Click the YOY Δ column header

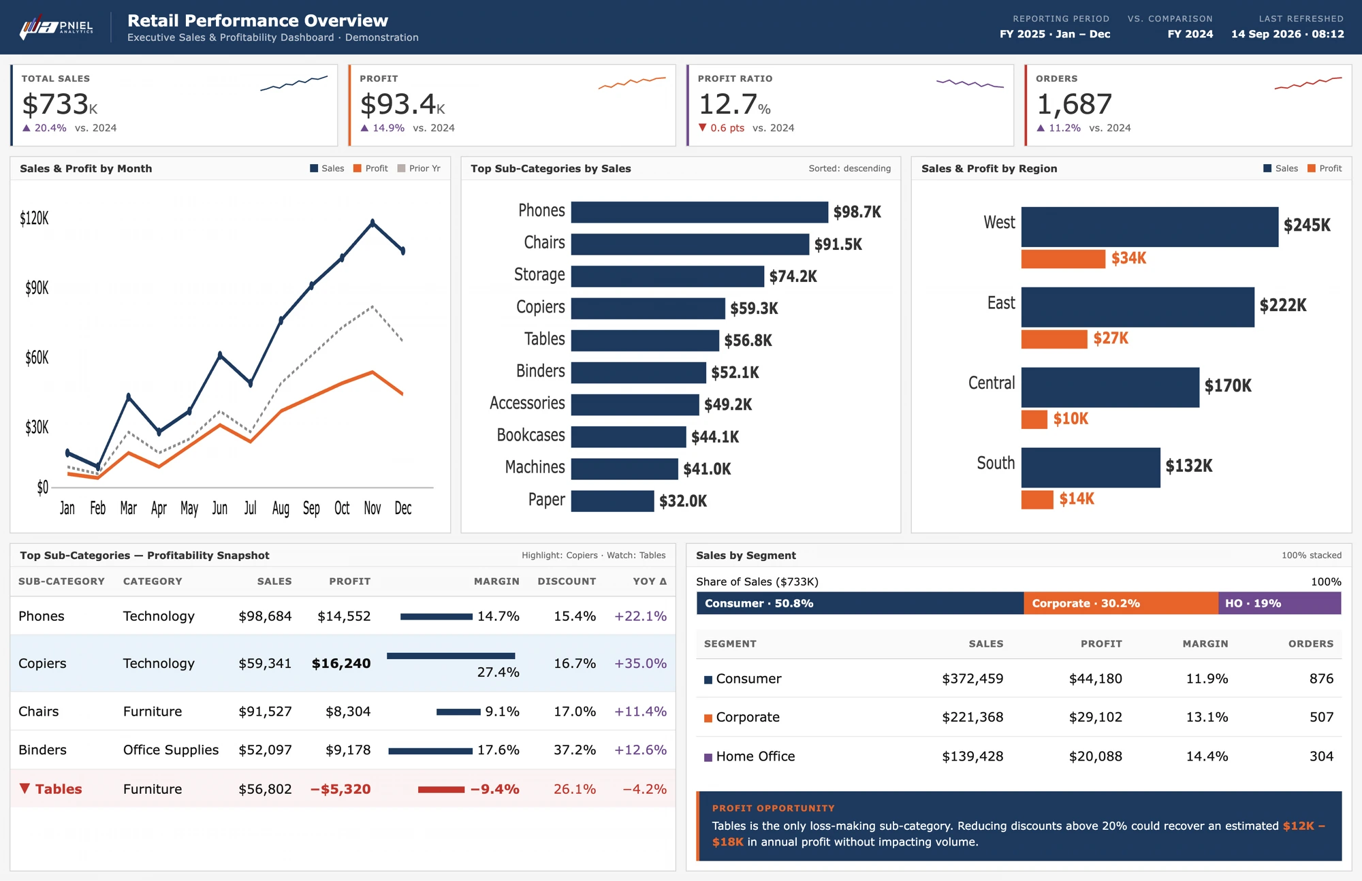tap(650, 581)
